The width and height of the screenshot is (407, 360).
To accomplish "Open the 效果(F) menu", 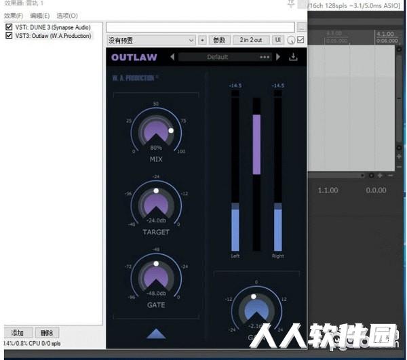I will click(x=14, y=16).
